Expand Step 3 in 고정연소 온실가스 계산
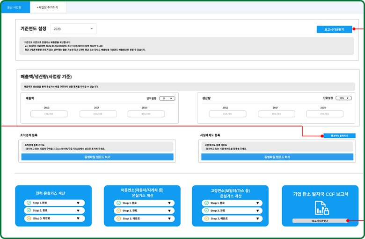Image resolution: width=365 pixels, height=239 pixels. pos(257,218)
